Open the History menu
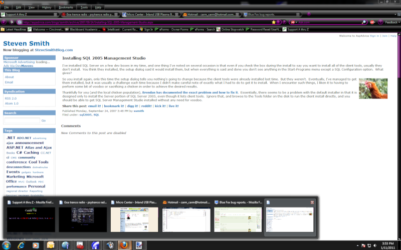 click(x=47, y=7)
